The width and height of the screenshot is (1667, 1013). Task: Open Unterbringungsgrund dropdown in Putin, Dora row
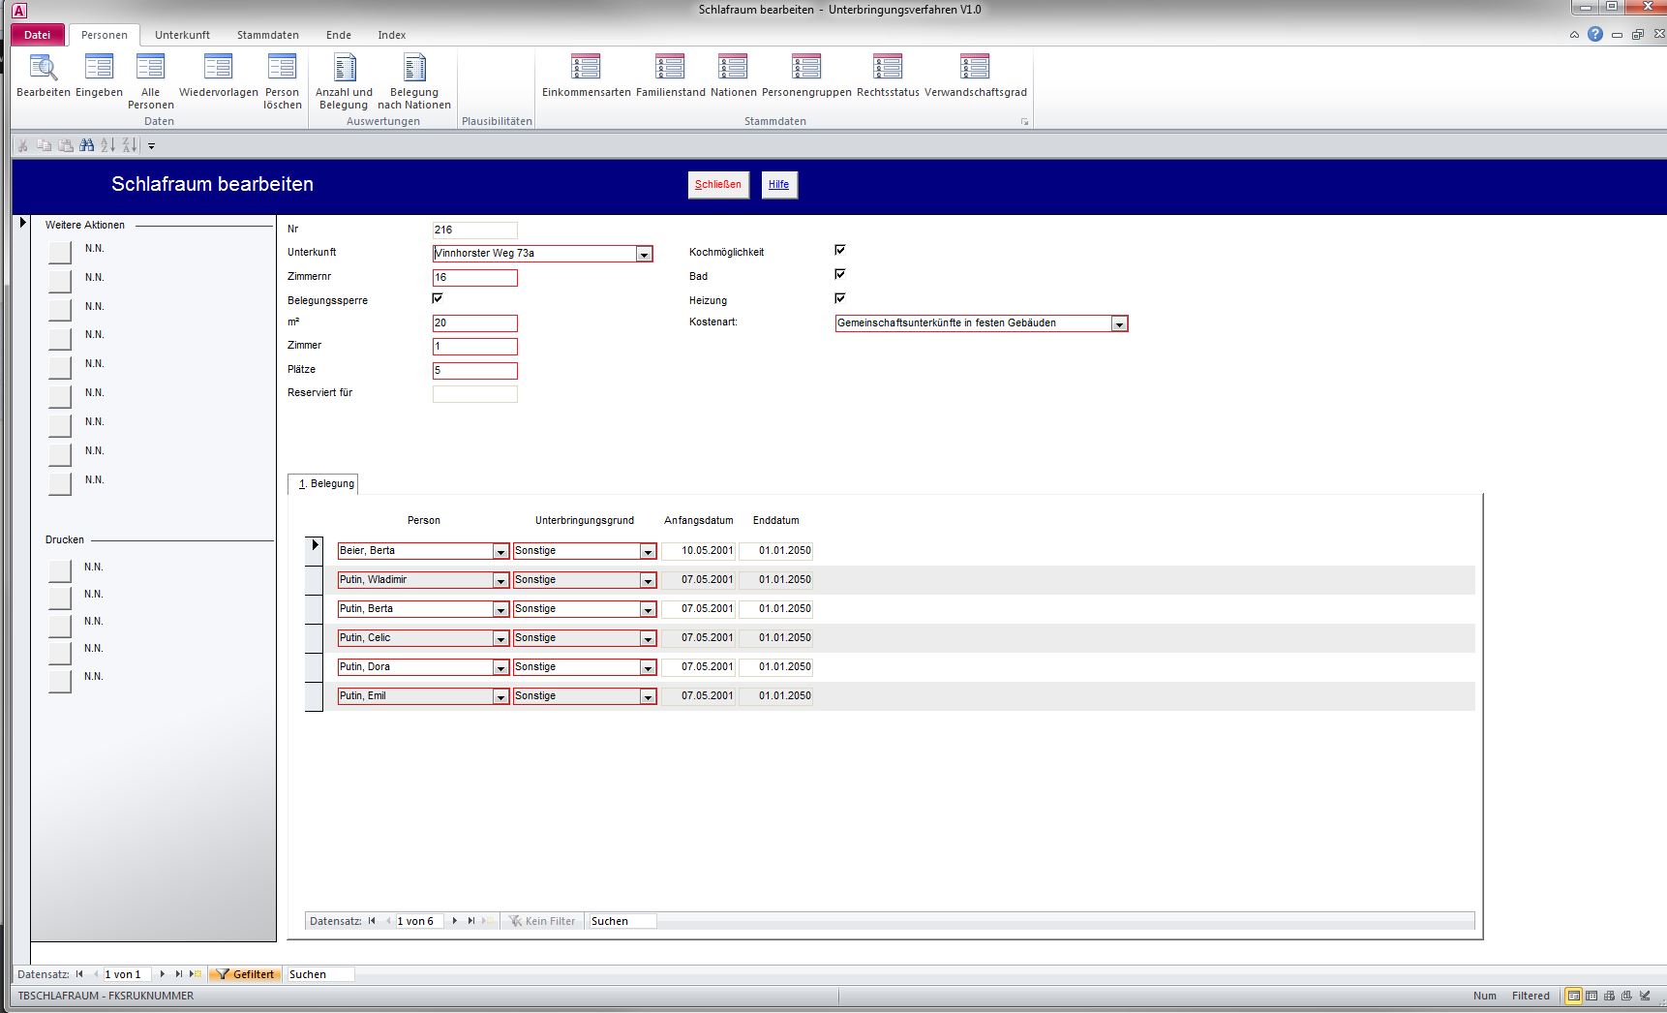(648, 667)
